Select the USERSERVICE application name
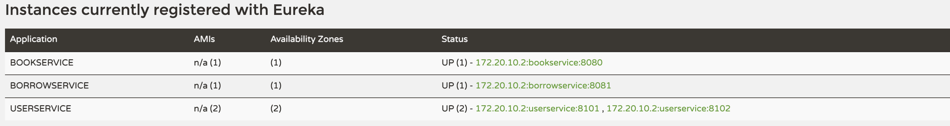Screen dimensions: 950x126 point(41,109)
